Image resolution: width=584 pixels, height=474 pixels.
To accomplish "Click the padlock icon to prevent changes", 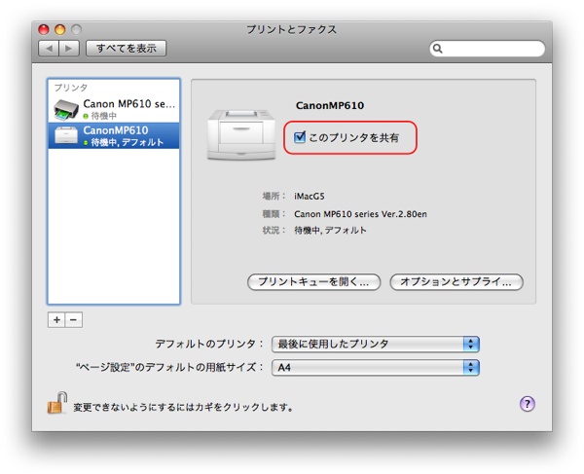I will click(x=57, y=403).
